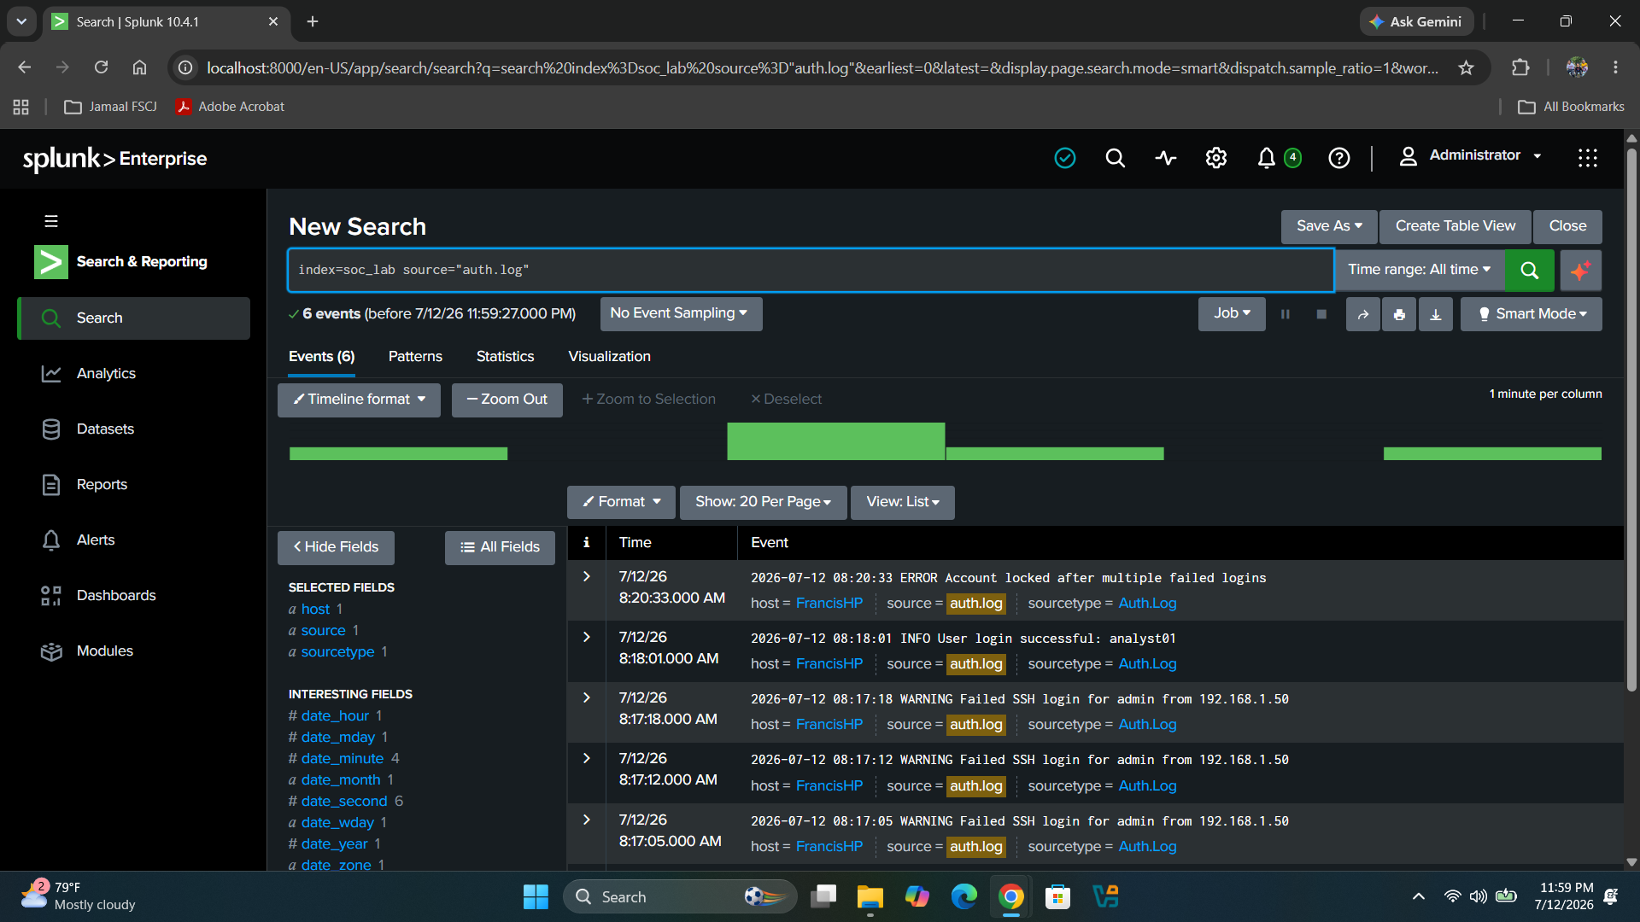Open Modules in the sidebar
The width and height of the screenshot is (1640, 922).
point(105,651)
